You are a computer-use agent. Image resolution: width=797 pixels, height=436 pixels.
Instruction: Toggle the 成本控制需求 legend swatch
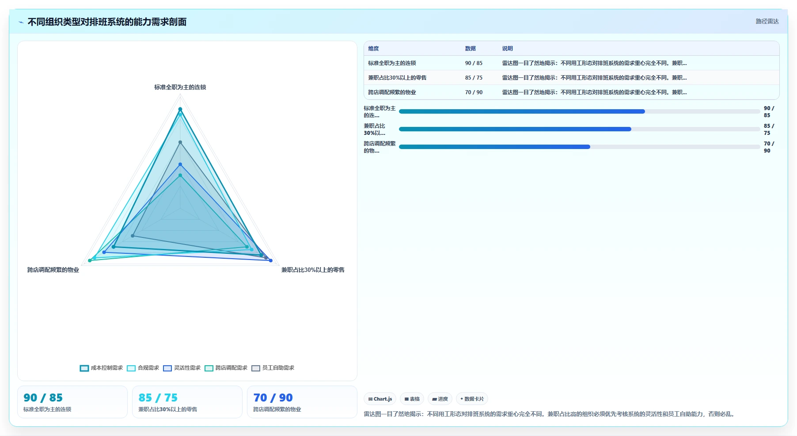(84, 368)
